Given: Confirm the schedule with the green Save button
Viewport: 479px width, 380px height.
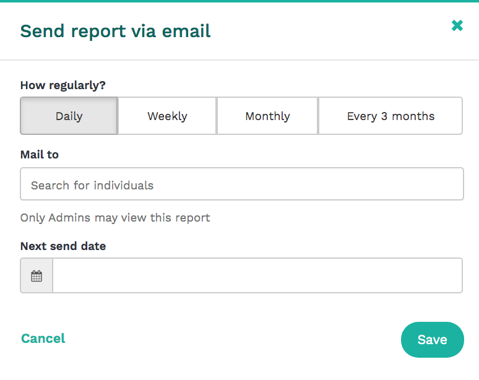Looking at the screenshot, I should pyautogui.click(x=432, y=340).
